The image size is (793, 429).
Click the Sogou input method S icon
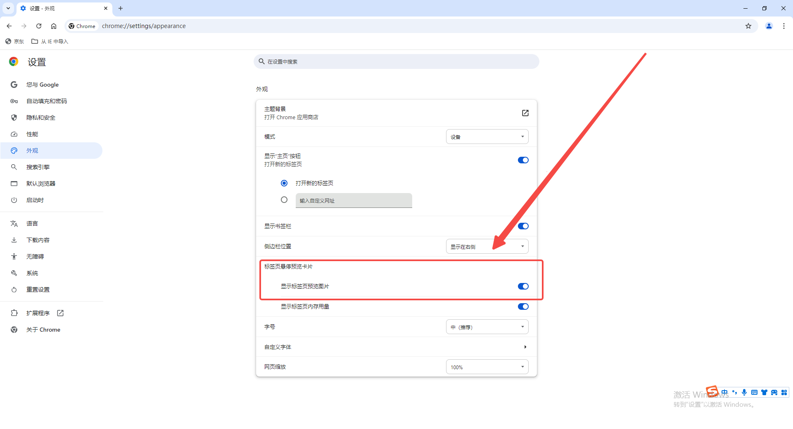click(712, 391)
